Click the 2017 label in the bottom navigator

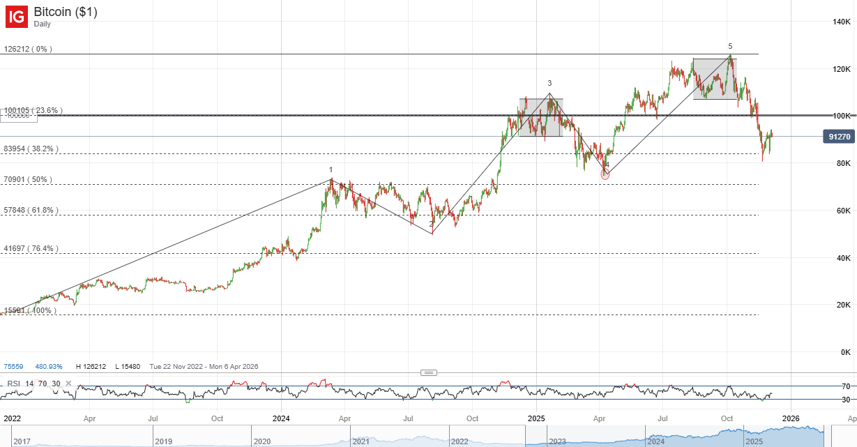[x=21, y=442]
